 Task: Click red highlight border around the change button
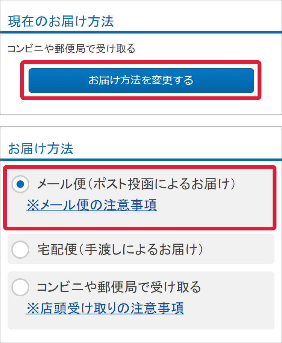[141, 98]
